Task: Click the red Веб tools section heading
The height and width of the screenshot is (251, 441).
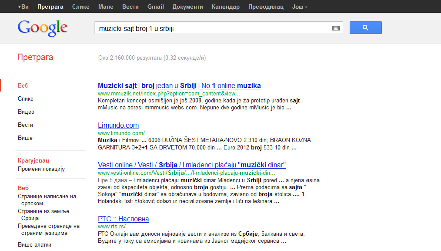Action: [23, 188]
